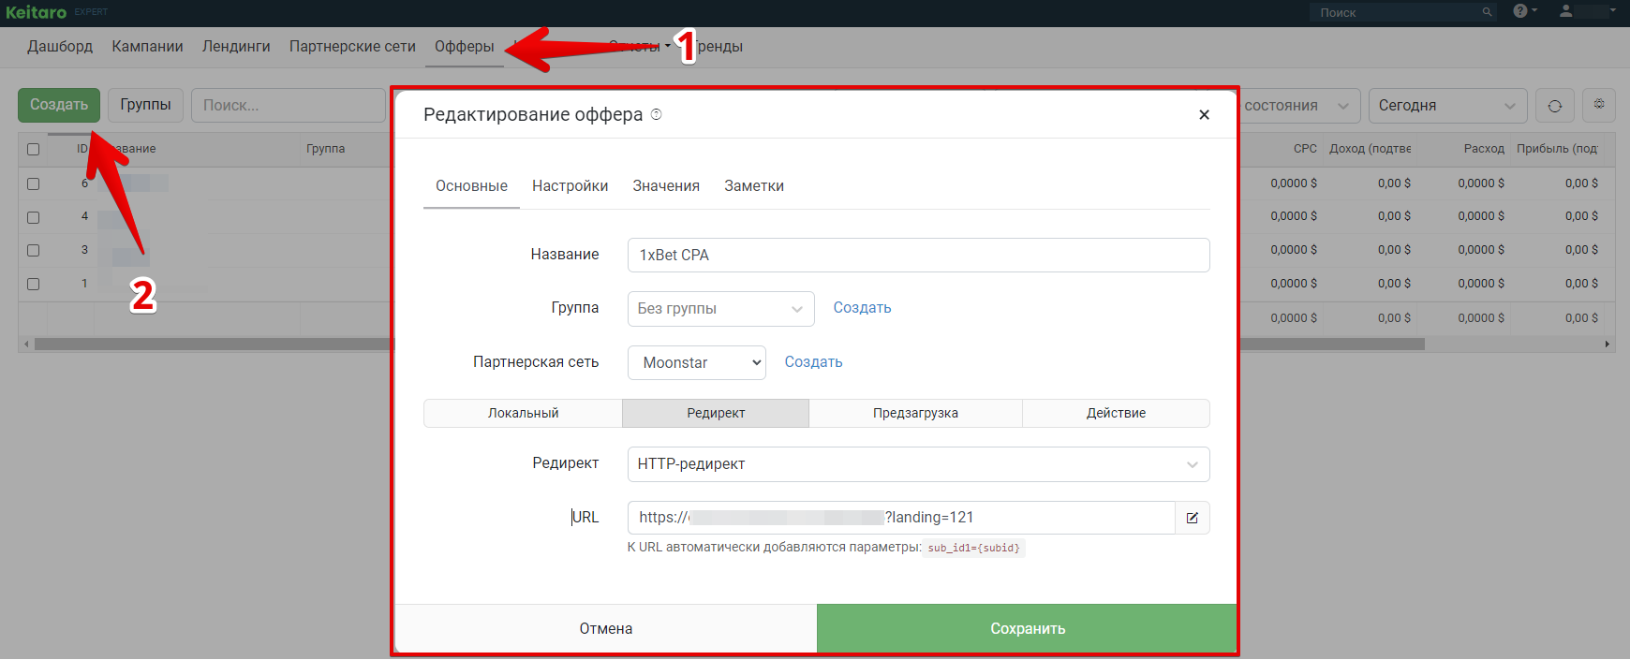The image size is (1630, 660).
Task: Click the Группа column header
Action: pos(325,149)
